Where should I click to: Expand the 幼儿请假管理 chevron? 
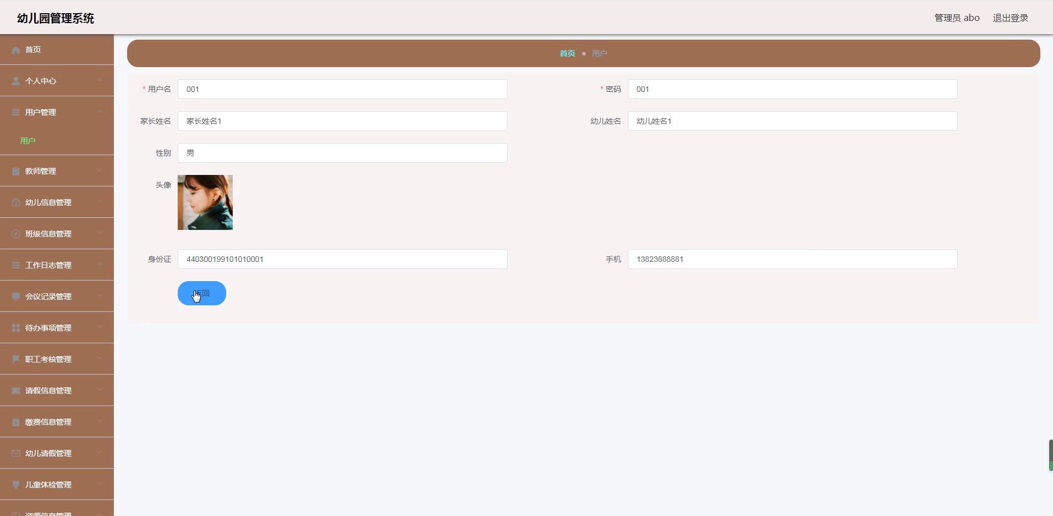[100, 453]
